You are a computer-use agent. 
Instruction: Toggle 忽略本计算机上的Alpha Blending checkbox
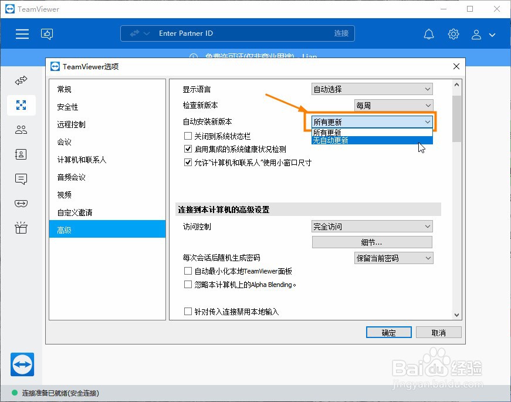coord(188,284)
